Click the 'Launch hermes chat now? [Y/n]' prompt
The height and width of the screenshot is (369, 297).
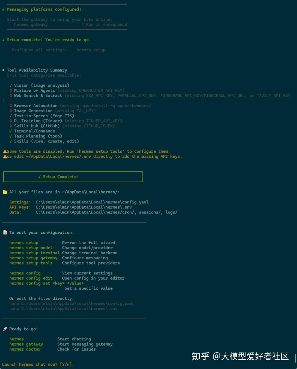[x=38, y=364]
